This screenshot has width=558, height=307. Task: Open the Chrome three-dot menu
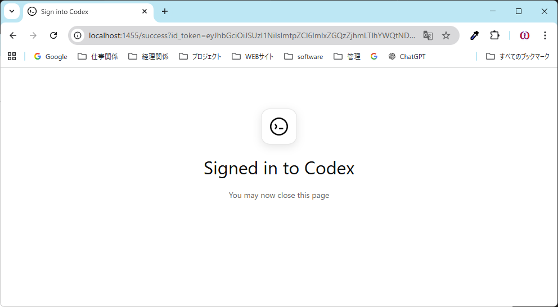544,35
